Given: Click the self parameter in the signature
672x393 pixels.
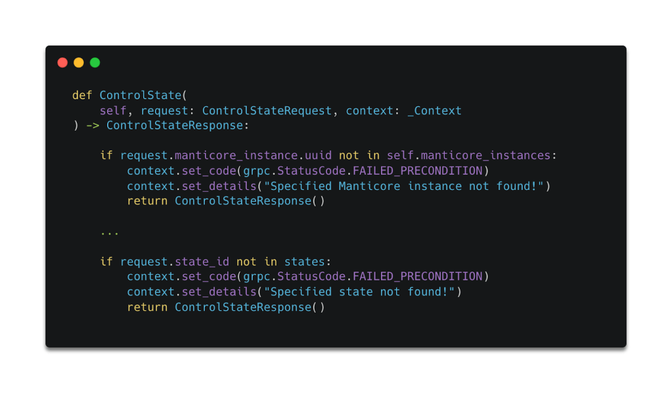Looking at the screenshot, I should click(x=113, y=110).
